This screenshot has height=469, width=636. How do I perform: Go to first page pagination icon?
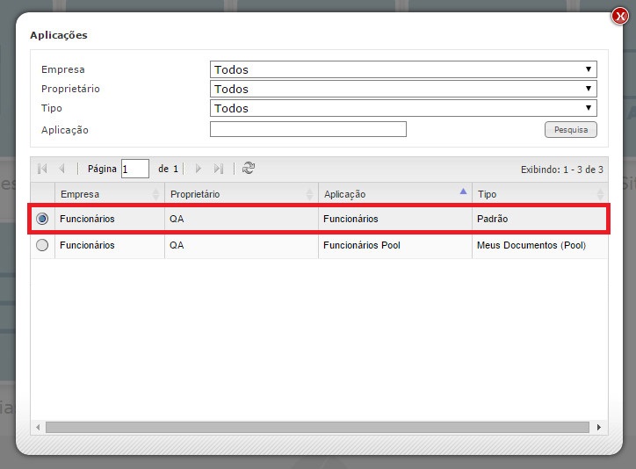click(42, 169)
